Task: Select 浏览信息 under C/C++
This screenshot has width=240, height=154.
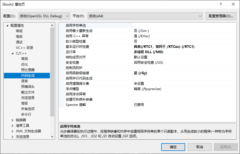Action: pos(28,98)
